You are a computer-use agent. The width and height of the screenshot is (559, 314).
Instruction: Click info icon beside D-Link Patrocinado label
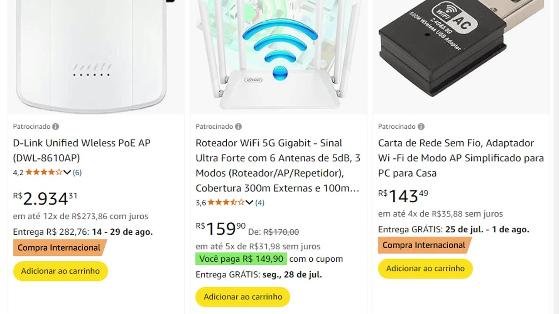[56, 126]
